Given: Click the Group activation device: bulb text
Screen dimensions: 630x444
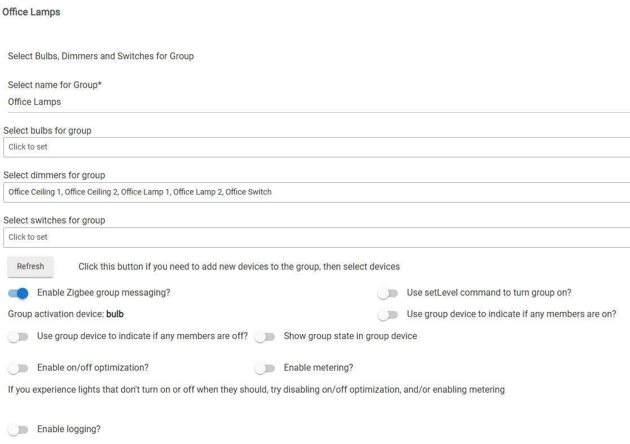Looking at the screenshot, I should pos(65,314).
